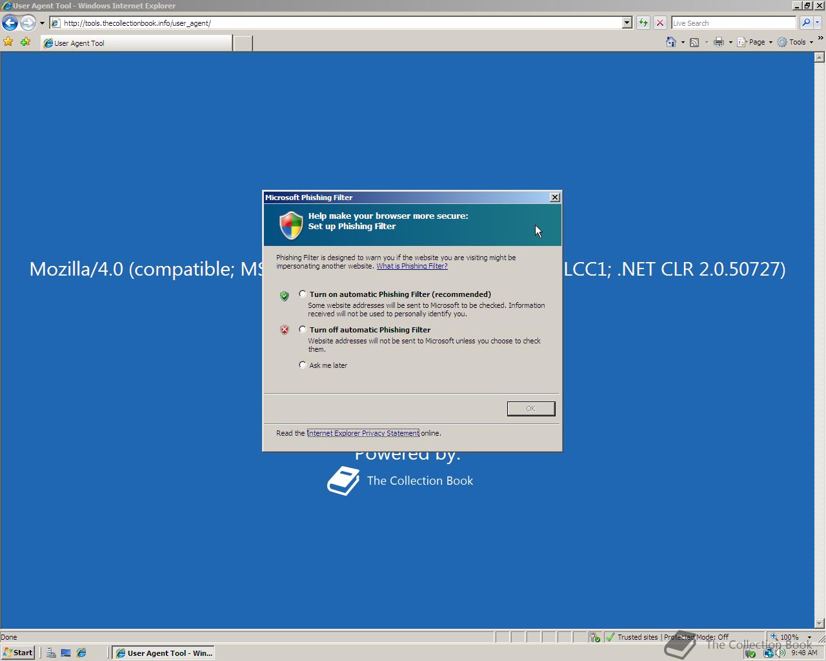Click The Collection Book logo
The image size is (826, 661).
(400, 481)
